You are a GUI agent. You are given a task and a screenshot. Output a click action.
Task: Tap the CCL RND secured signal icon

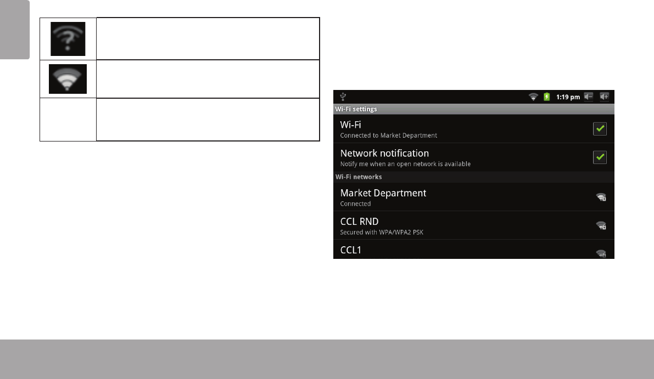click(601, 225)
